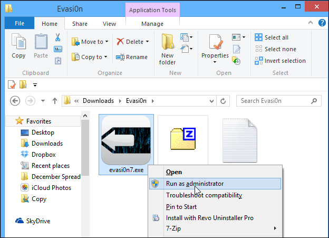Switch to the Share tab
Screen dimensions: 329x238
(x=80, y=24)
